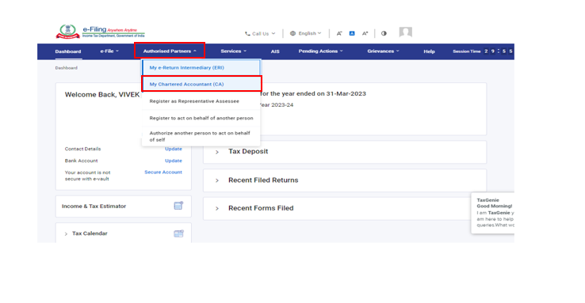Screen dimensions: 585x303
Task: Toggle the high contrast mode icon
Action: pyautogui.click(x=384, y=33)
